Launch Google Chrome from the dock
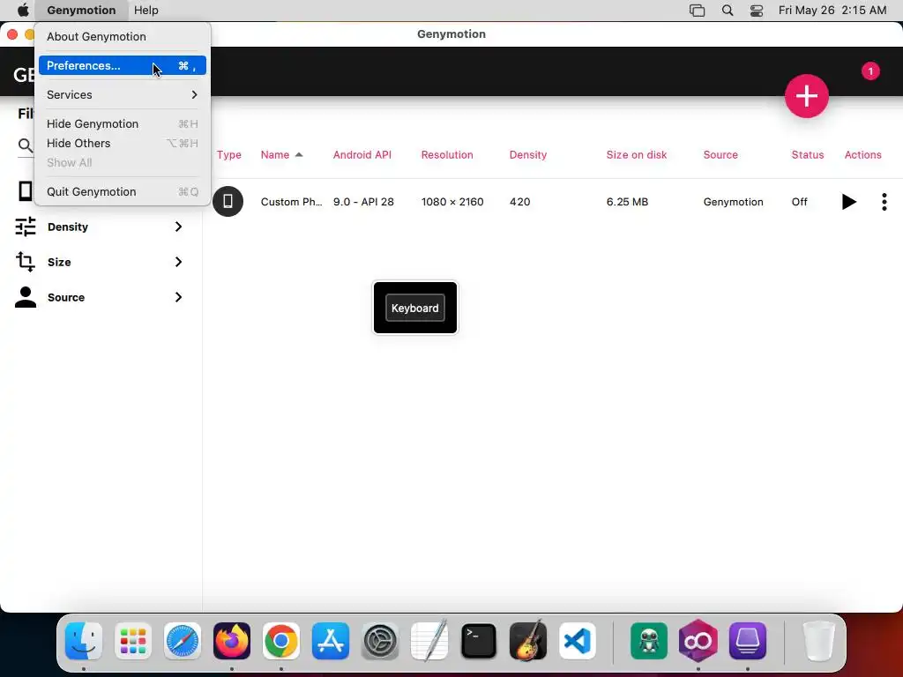903x677 pixels. pos(281,641)
